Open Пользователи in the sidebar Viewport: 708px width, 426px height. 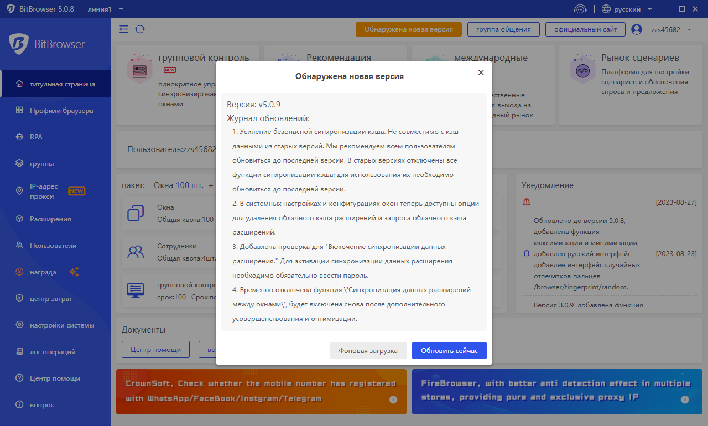tap(55, 246)
